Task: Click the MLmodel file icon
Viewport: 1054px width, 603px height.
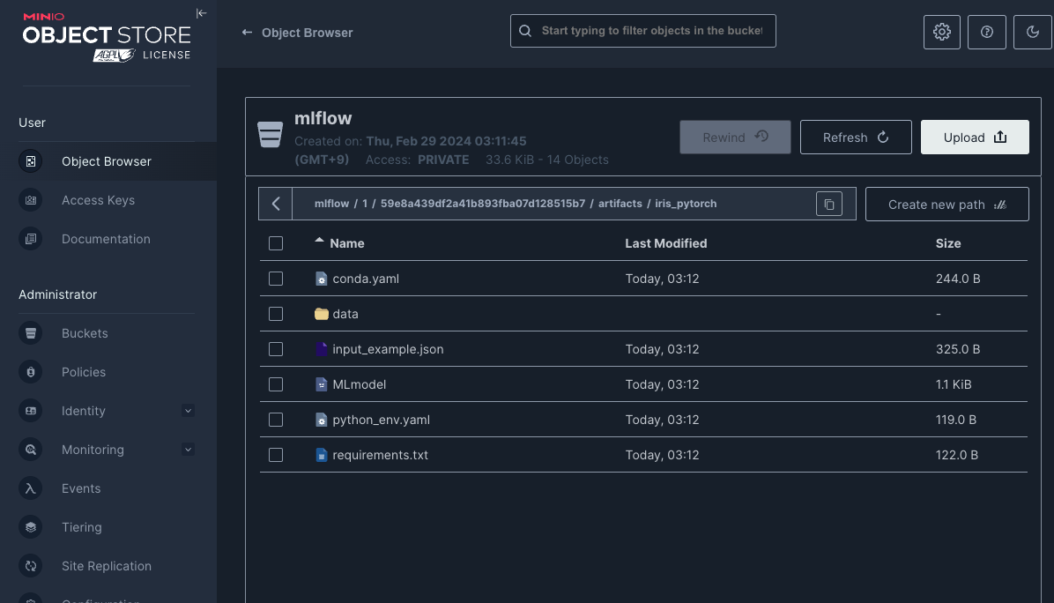Action: (322, 384)
